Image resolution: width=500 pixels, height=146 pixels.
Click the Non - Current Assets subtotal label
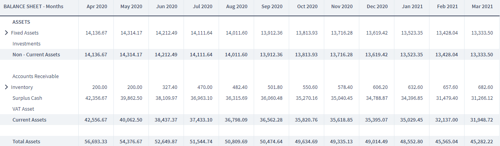point(36,55)
